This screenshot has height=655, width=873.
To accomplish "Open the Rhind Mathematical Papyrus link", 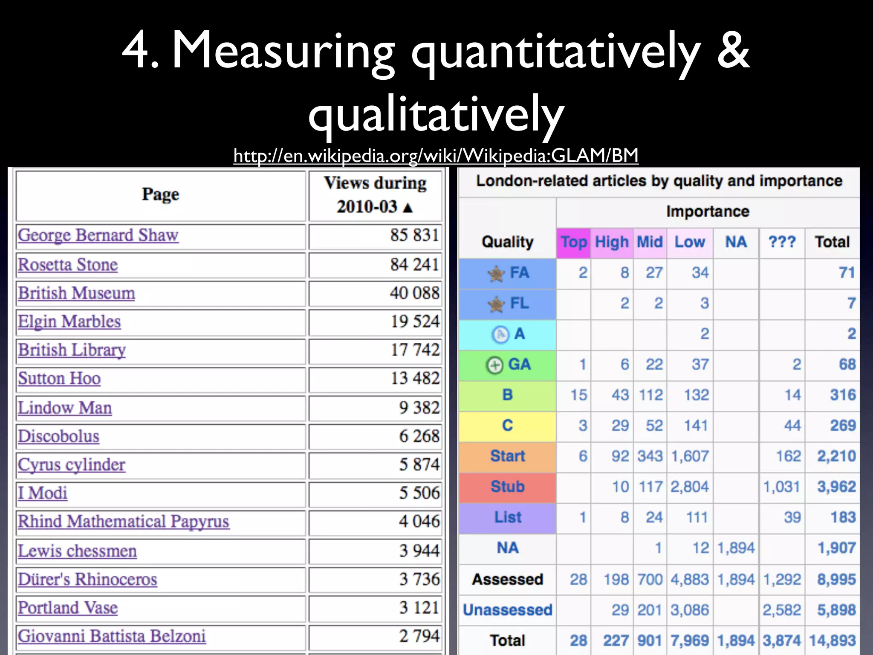I will point(124,522).
